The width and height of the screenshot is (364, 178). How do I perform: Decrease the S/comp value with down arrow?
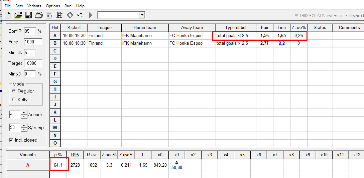click(x=24, y=129)
